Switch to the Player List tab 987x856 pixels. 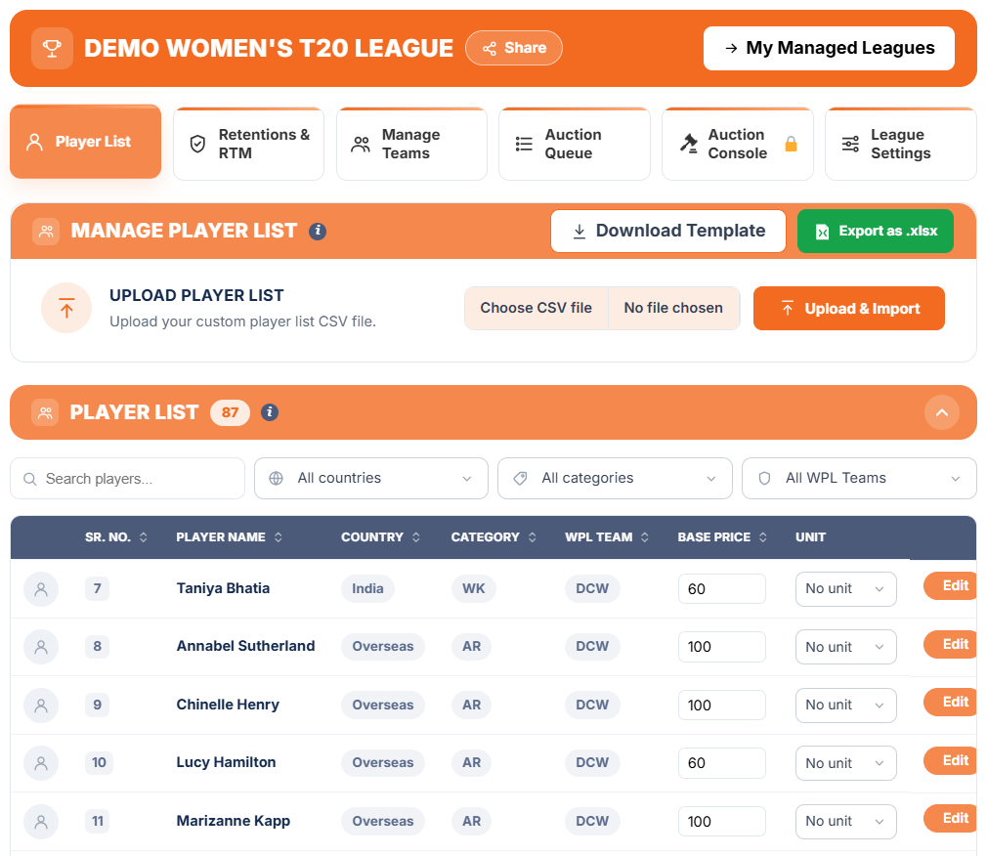[x=86, y=142]
